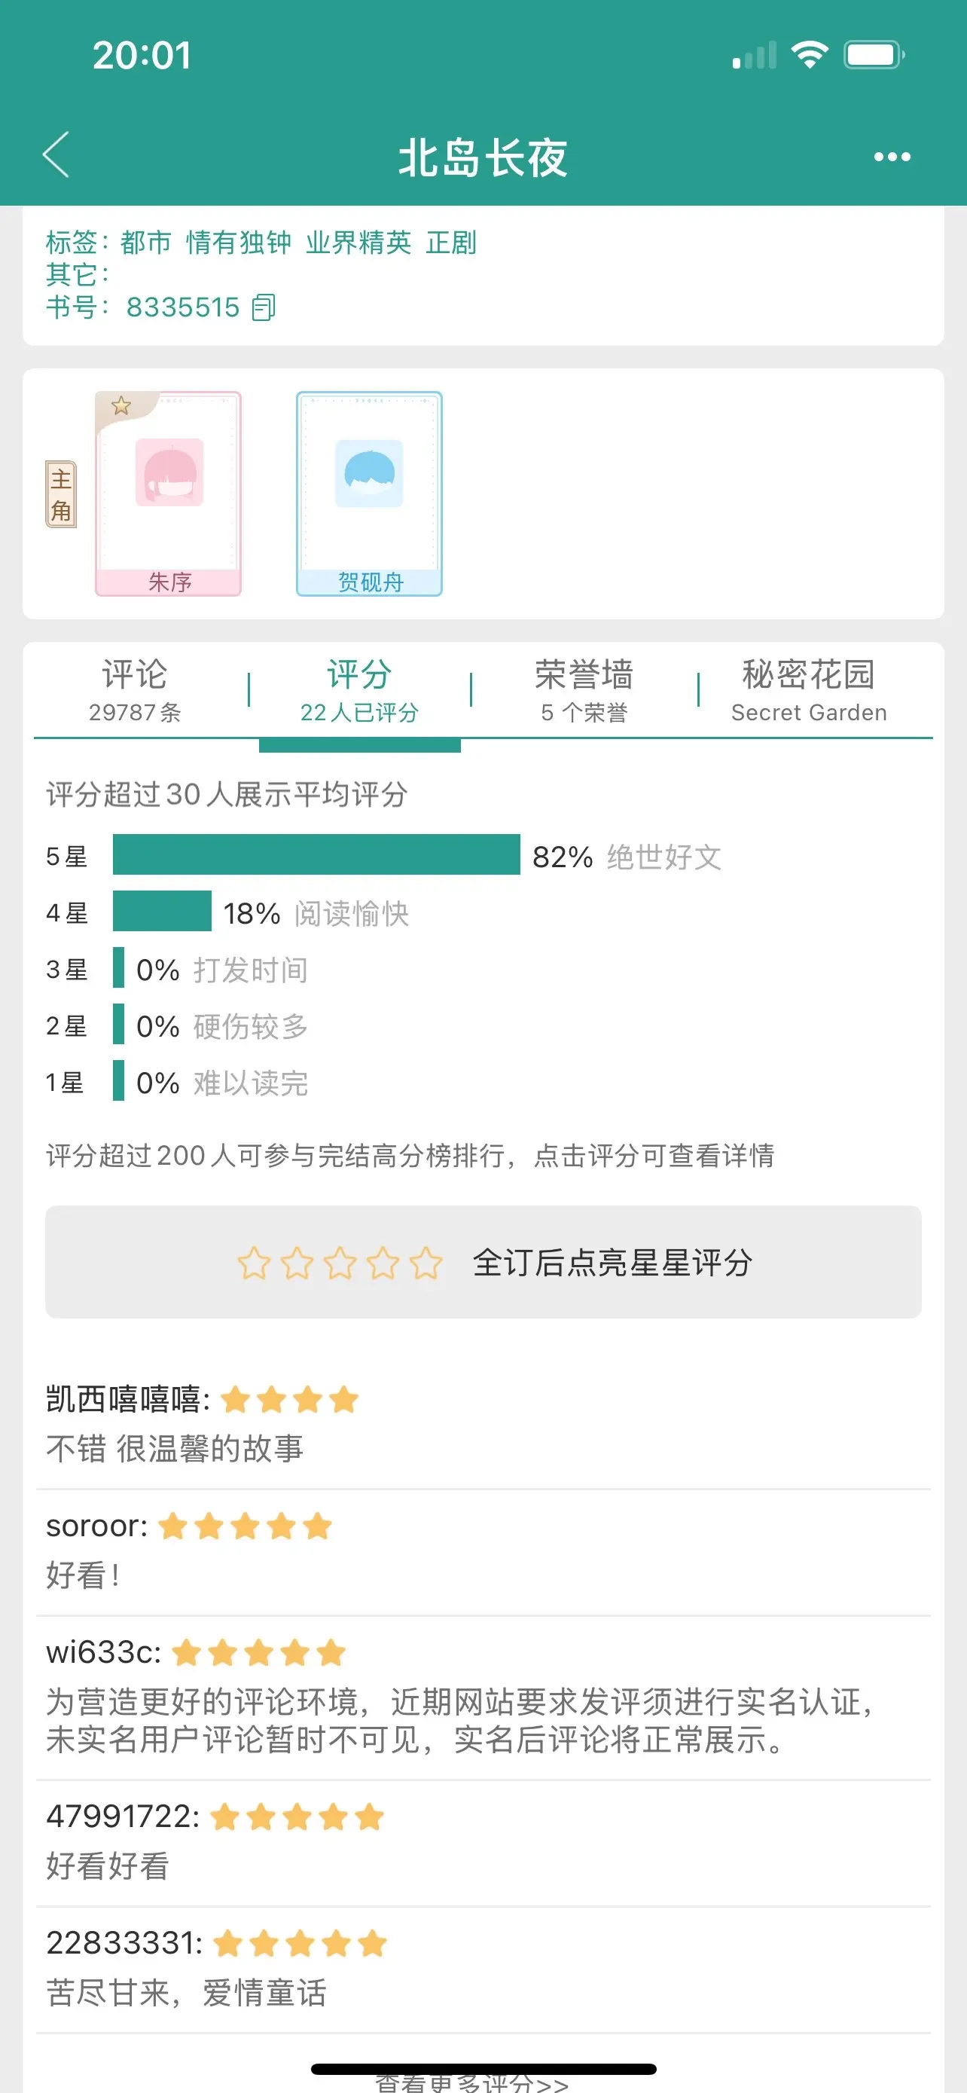Tap the first empty rating star
Image resolution: width=967 pixels, height=2093 pixels.
(x=253, y=1263)
